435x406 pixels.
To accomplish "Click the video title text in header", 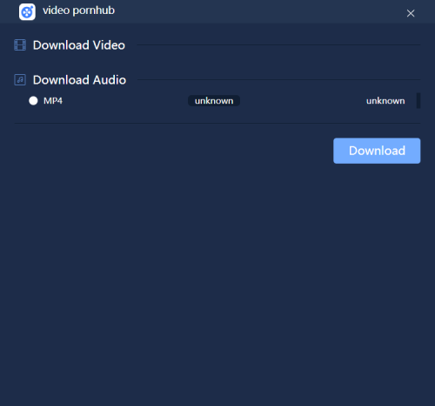I will click(x=78, y=10).
